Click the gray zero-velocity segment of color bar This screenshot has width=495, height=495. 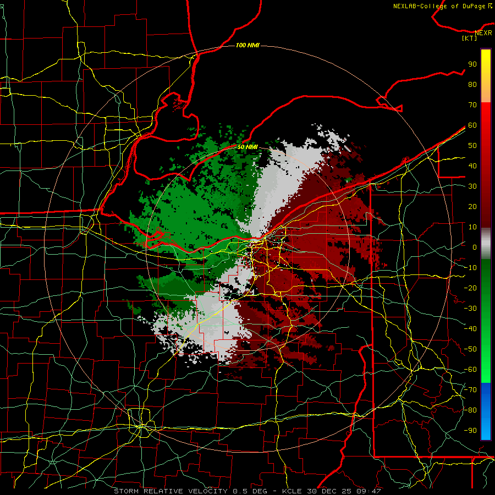486,243
